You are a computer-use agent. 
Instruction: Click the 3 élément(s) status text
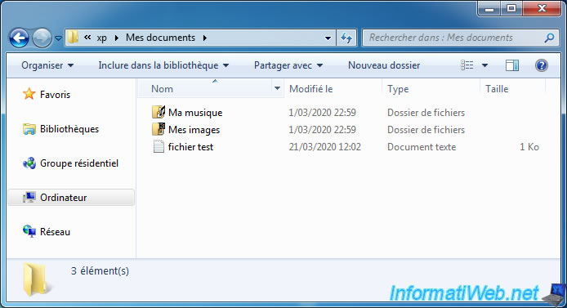100,270
